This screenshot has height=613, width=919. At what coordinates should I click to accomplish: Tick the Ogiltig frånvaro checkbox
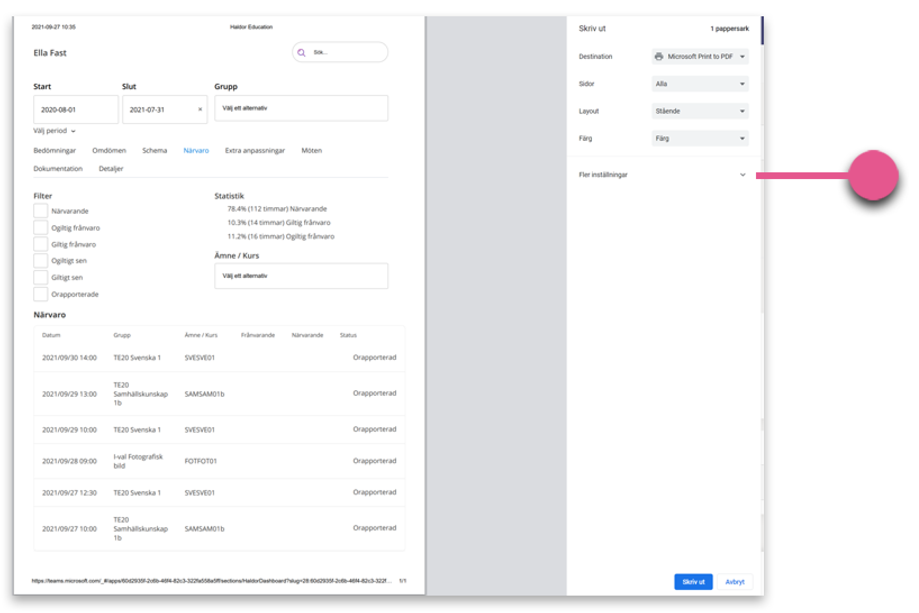click(40, 228)
